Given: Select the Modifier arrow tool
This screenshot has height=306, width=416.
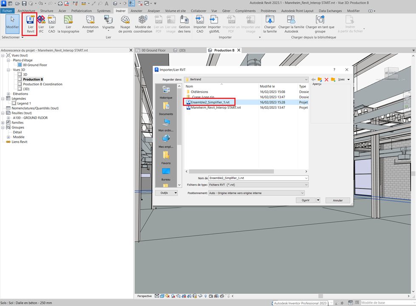Looking at the screenshot, I should (x=12, y=24).
